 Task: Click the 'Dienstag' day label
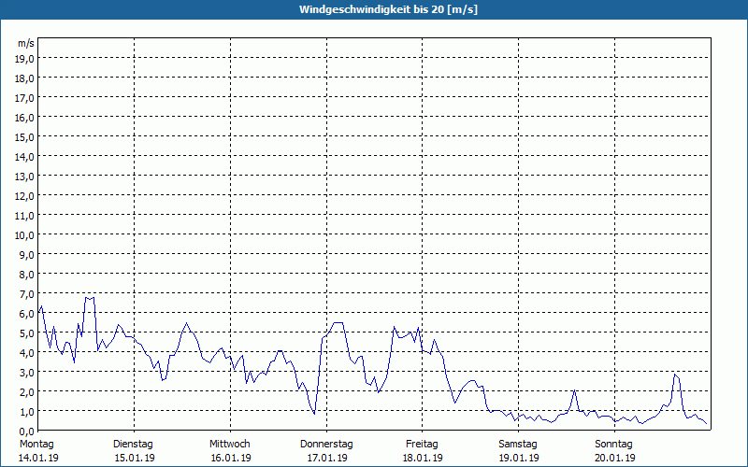(x=133, y=445)
